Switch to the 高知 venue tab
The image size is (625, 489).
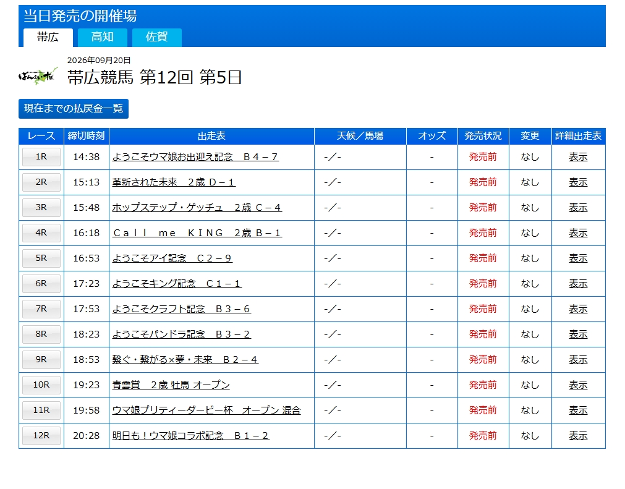click(x=103, y=38)
